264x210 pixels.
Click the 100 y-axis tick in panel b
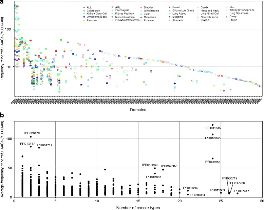10,139
